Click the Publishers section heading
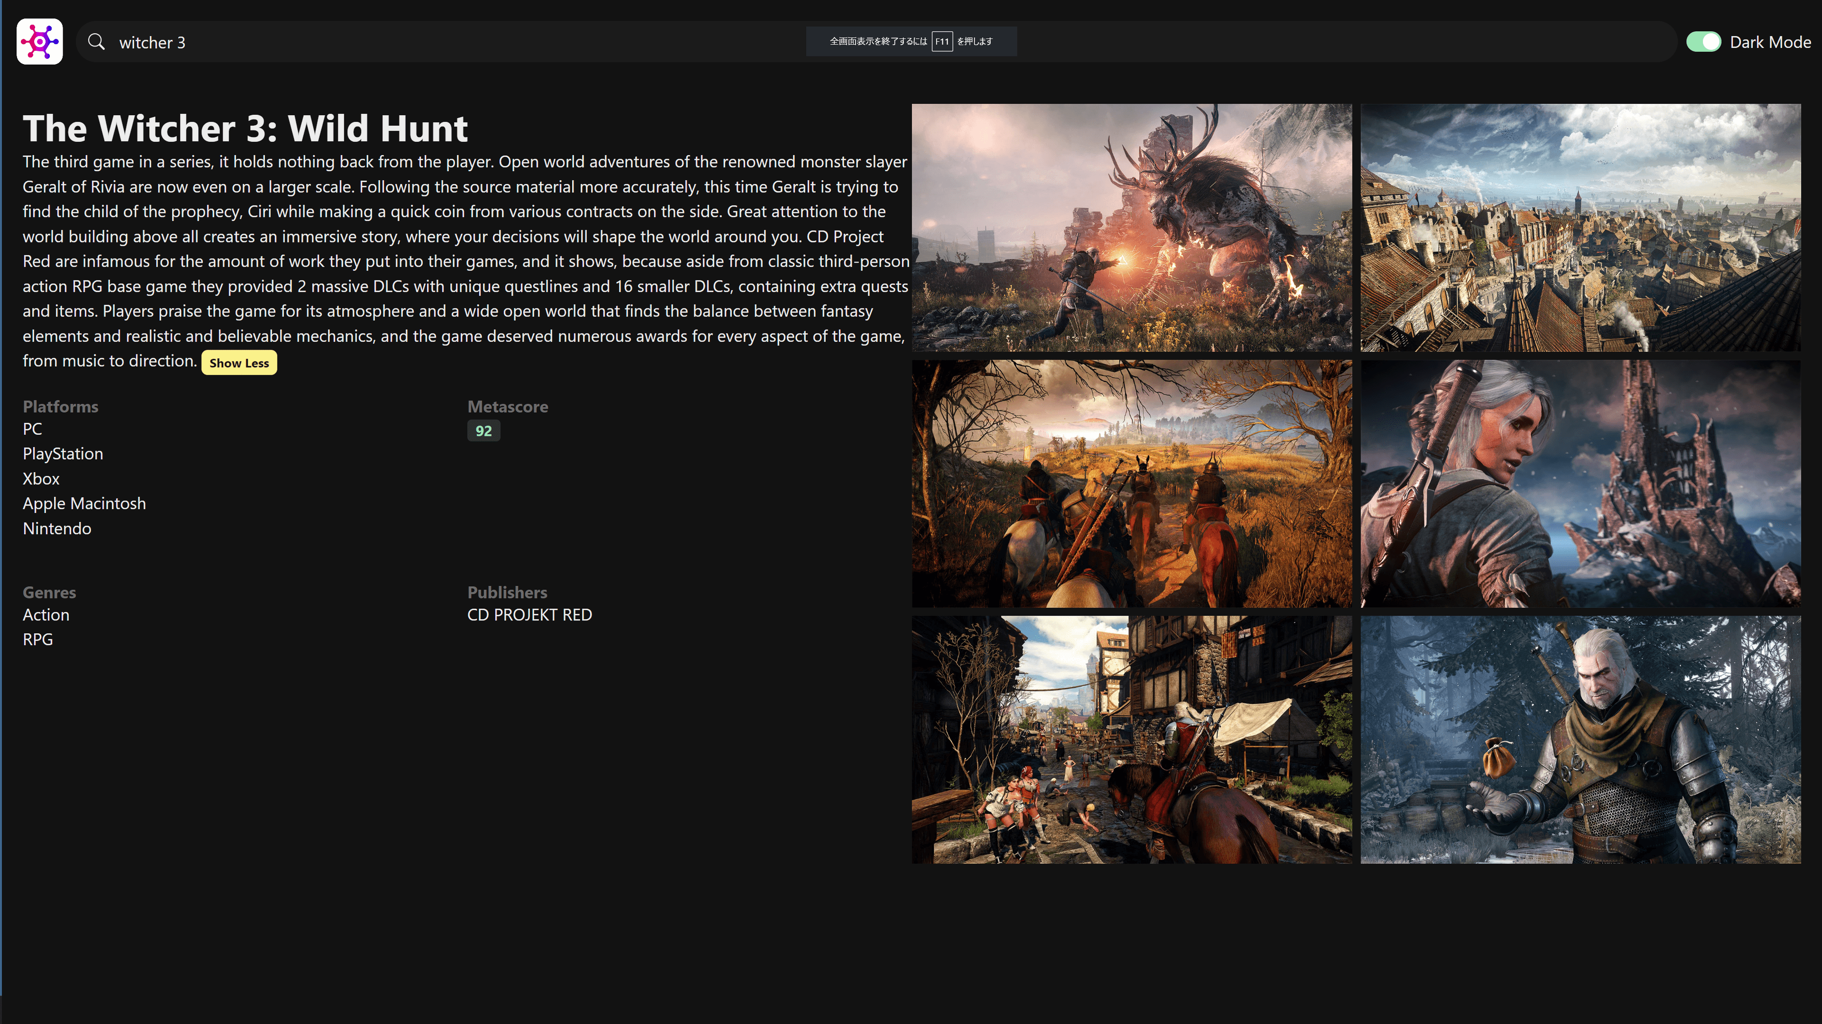This screenshot has width=1822, height=1024. pos(507,593)
